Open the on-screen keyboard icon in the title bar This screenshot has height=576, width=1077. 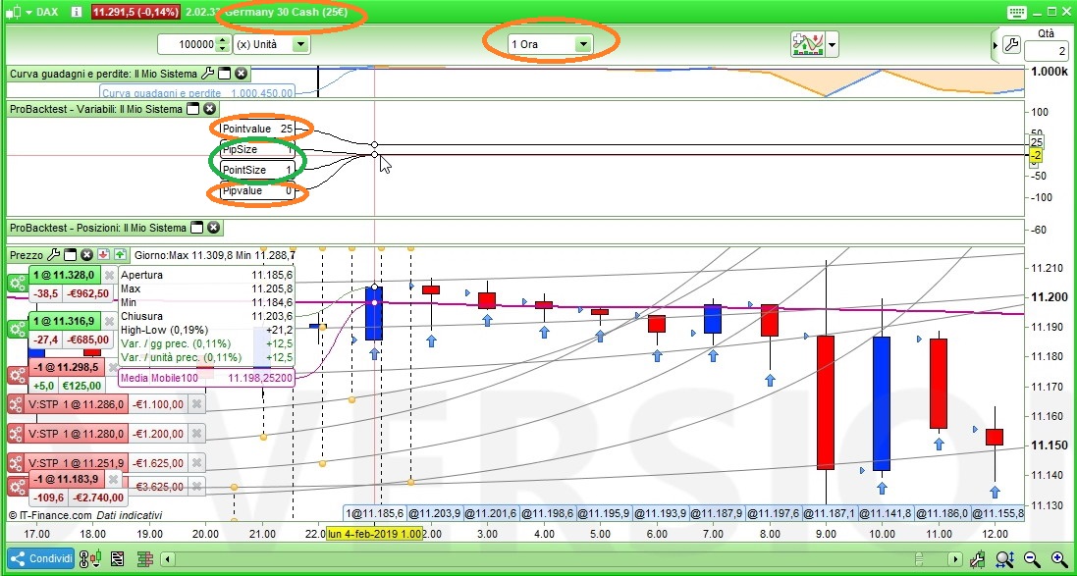click(x=1016, y=12)
